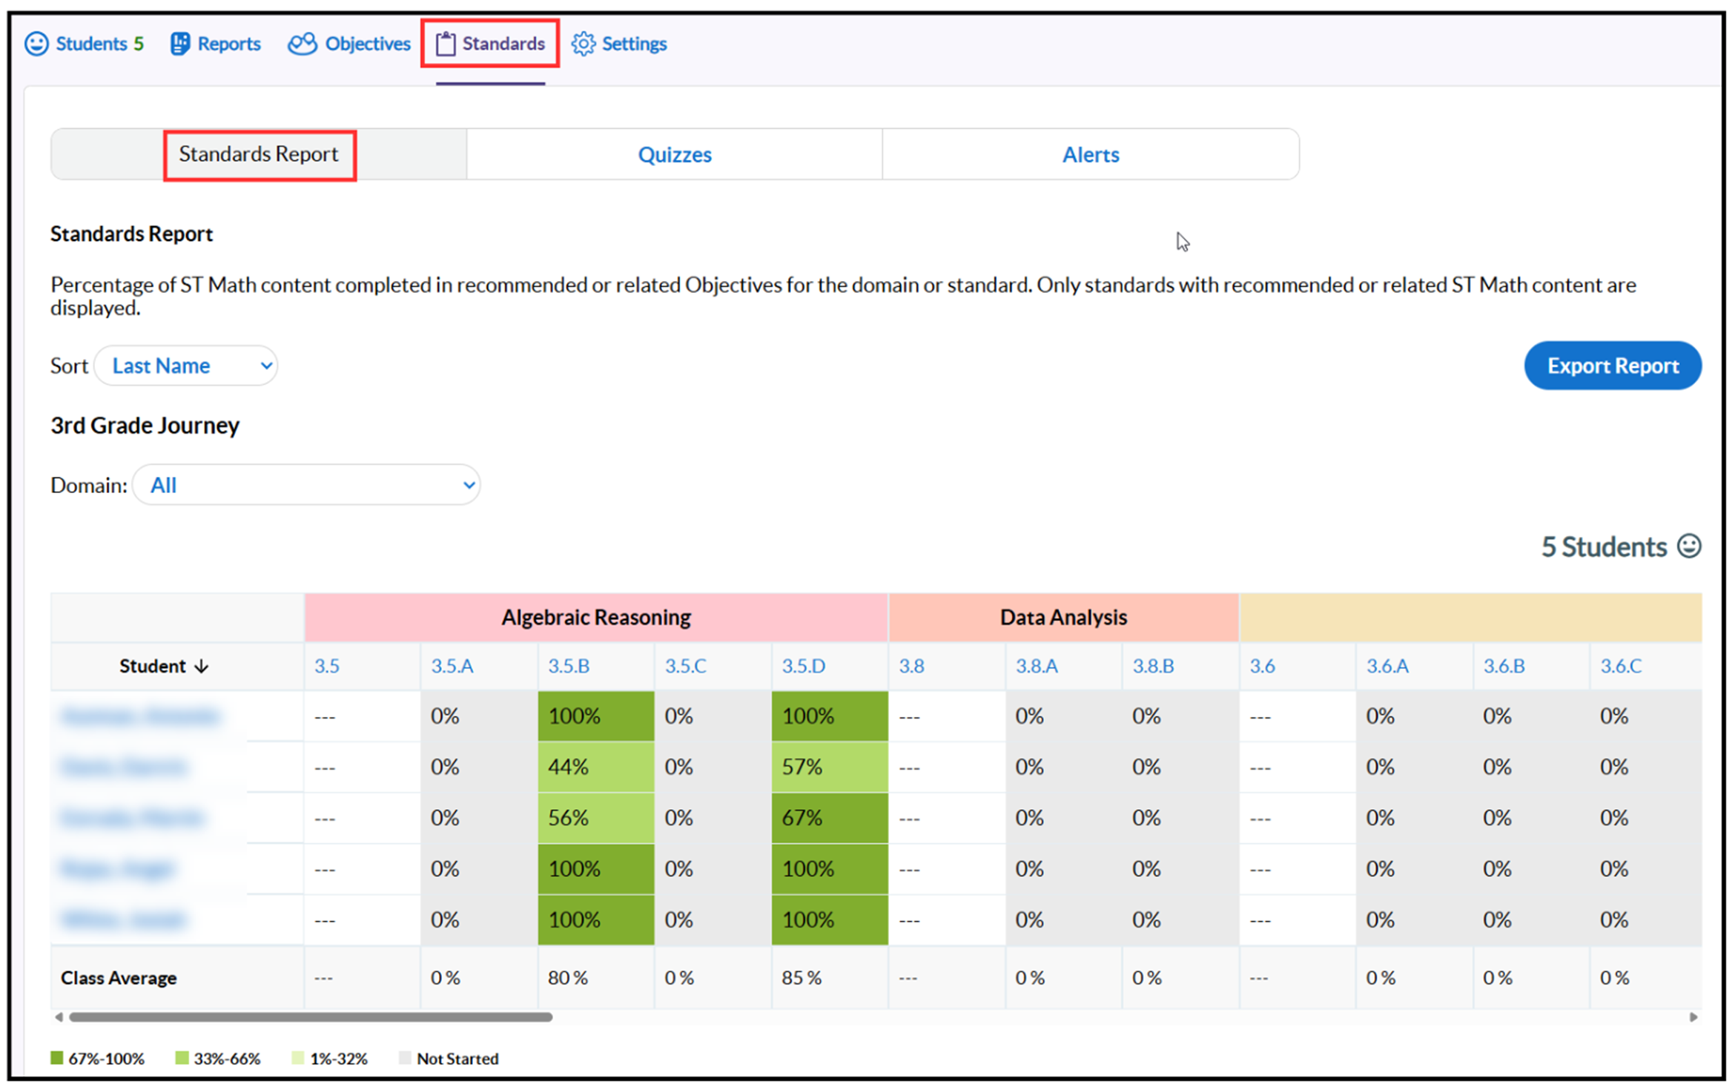Click the Settings gear icon
Image resolution: width=1735 pixels, height=1090 pixels.
pyautogui.click(x=583, y=44)
